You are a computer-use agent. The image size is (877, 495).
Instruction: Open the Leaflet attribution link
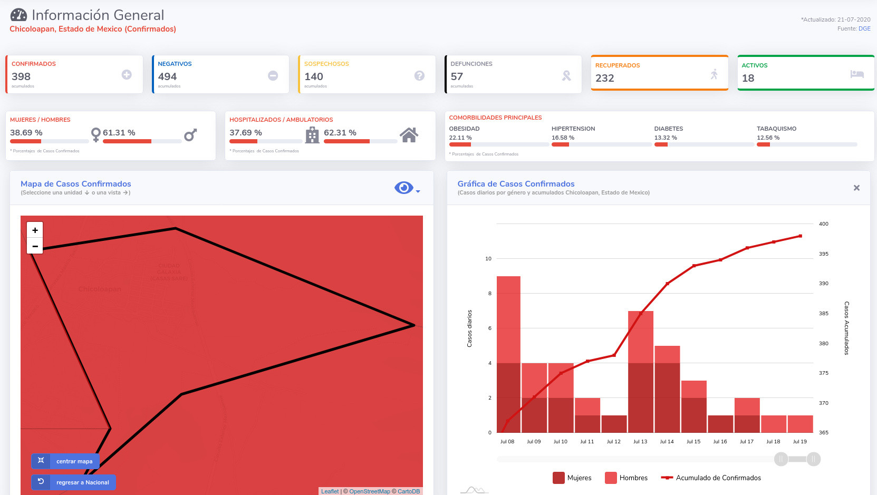click(330, 491)
